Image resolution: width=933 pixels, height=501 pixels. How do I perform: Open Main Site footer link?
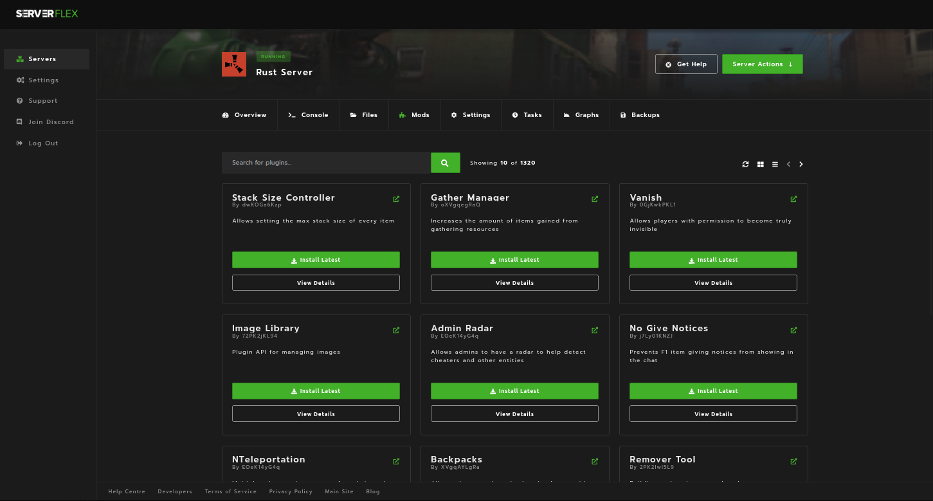340,492
